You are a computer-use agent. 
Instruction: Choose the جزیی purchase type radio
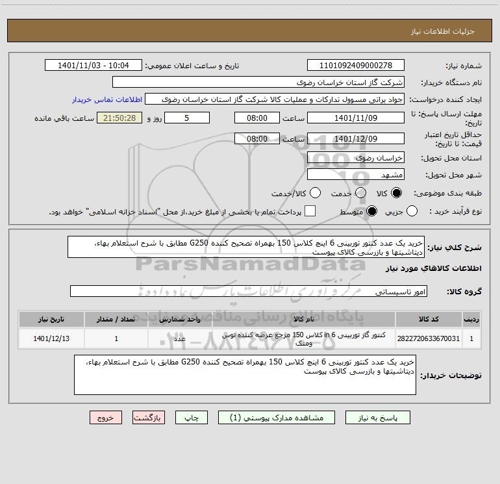[x=412, y=211]
